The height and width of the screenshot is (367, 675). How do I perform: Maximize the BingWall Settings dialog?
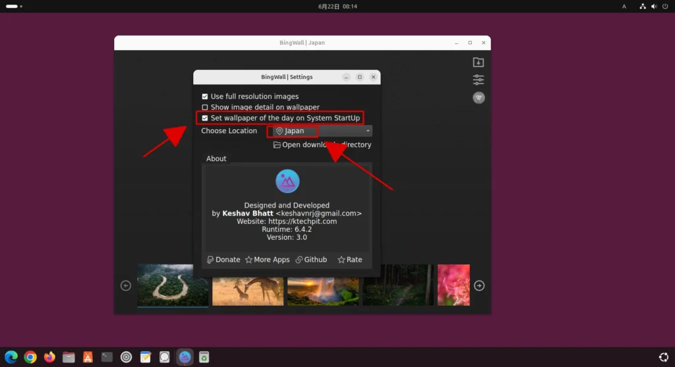tap(360, 77)
